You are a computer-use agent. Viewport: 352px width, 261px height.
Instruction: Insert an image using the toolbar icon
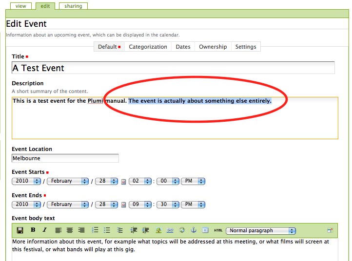click(x=158, y=230)
